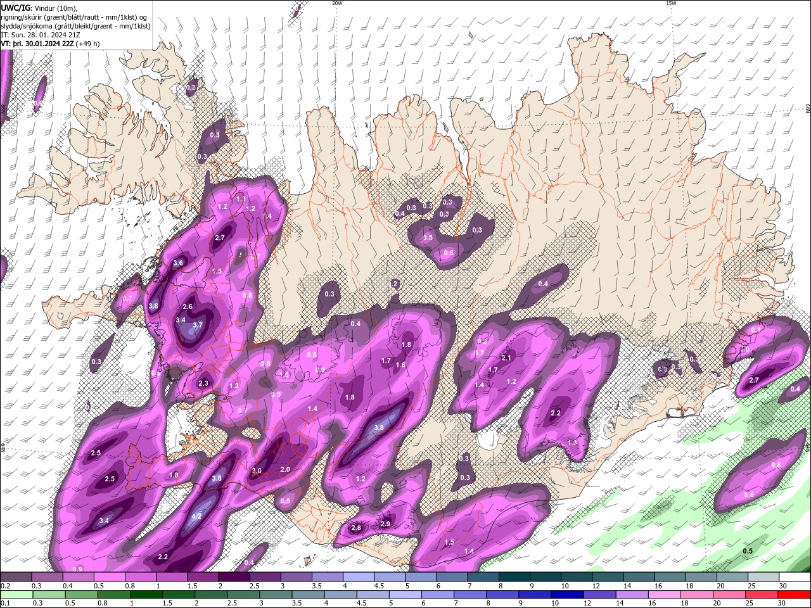Click the bright red swatch labeled 30

click(794, 595)
